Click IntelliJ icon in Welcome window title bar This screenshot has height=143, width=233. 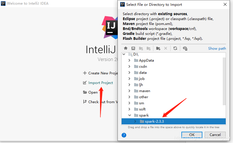3,3
